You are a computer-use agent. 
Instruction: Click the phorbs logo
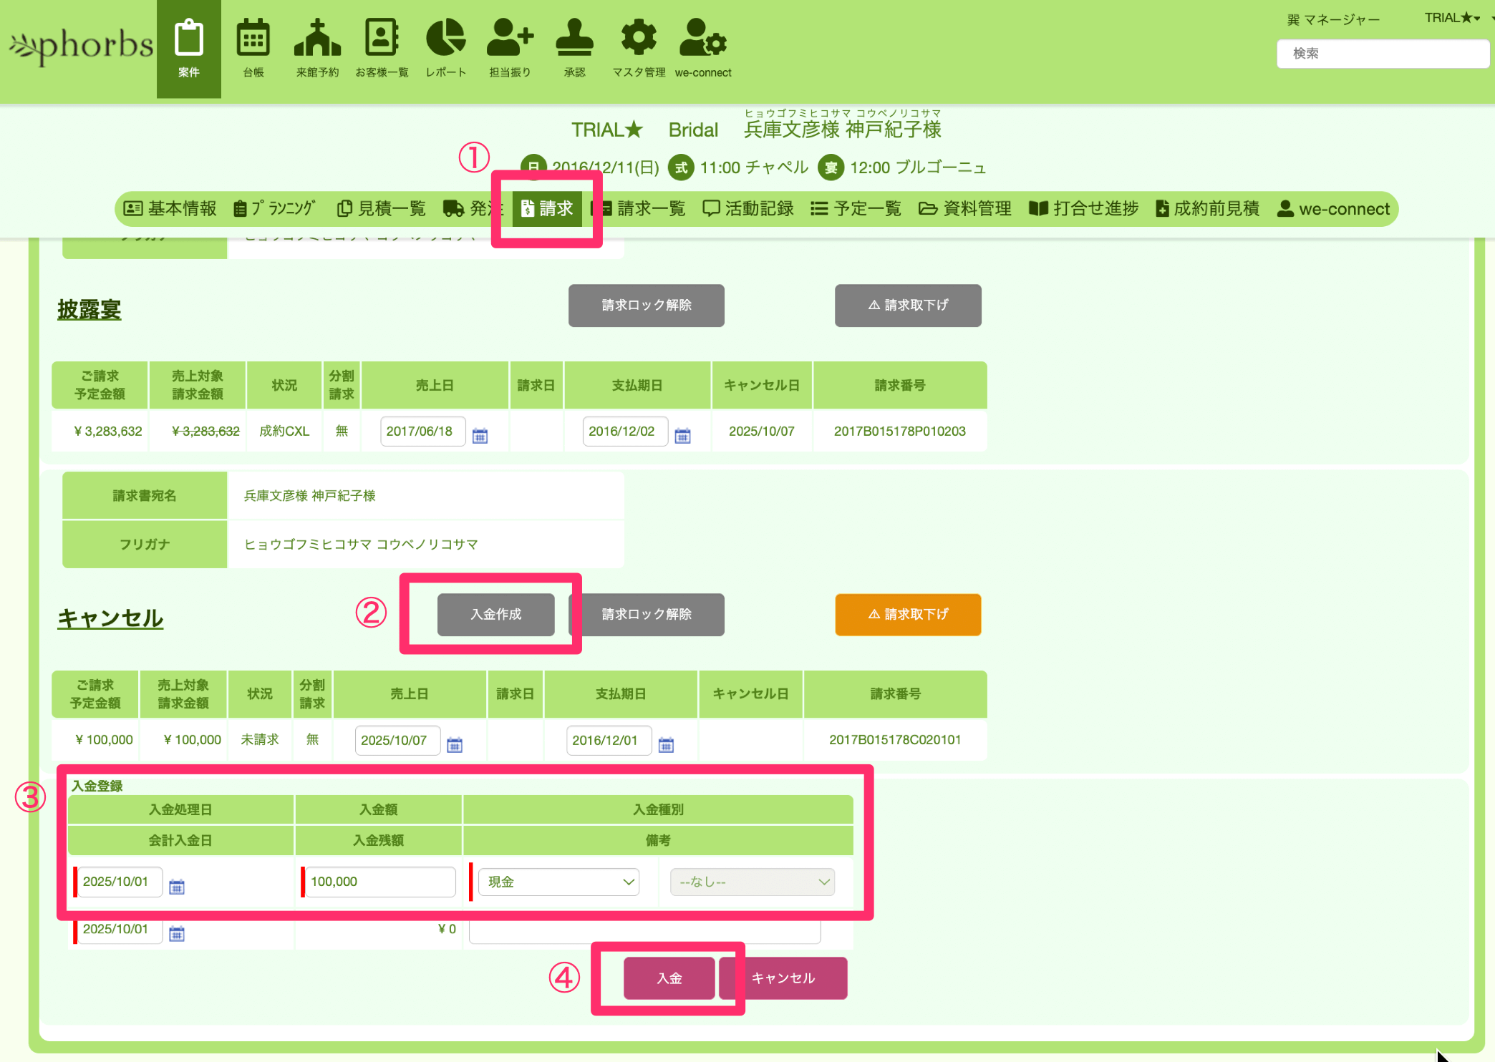coord(81,47)
